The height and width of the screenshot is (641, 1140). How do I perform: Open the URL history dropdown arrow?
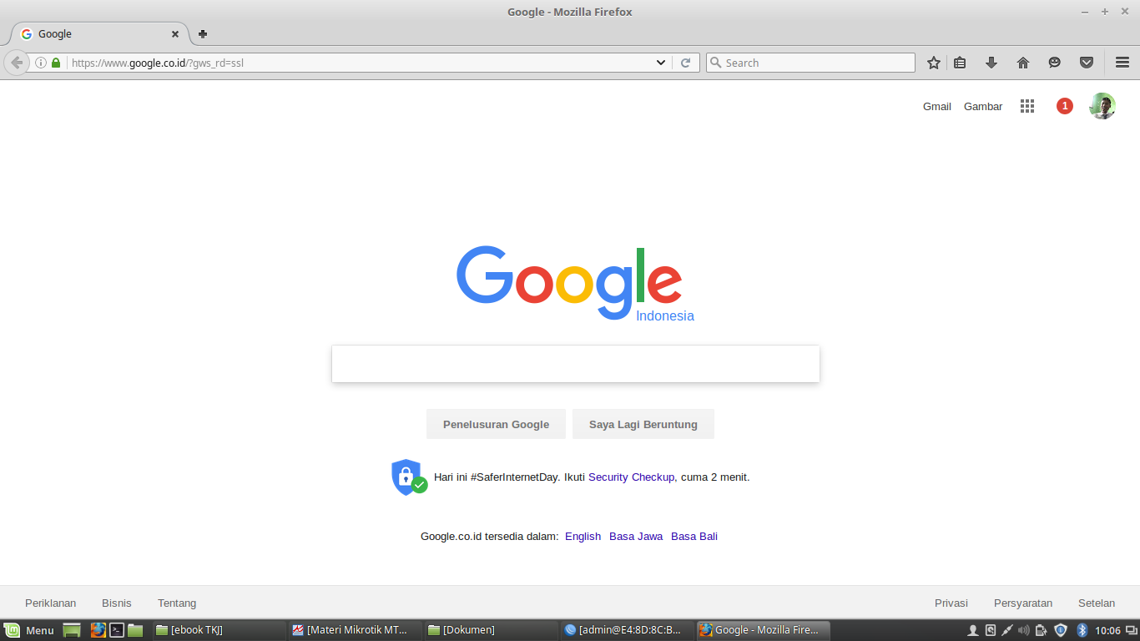click(661, 63)
